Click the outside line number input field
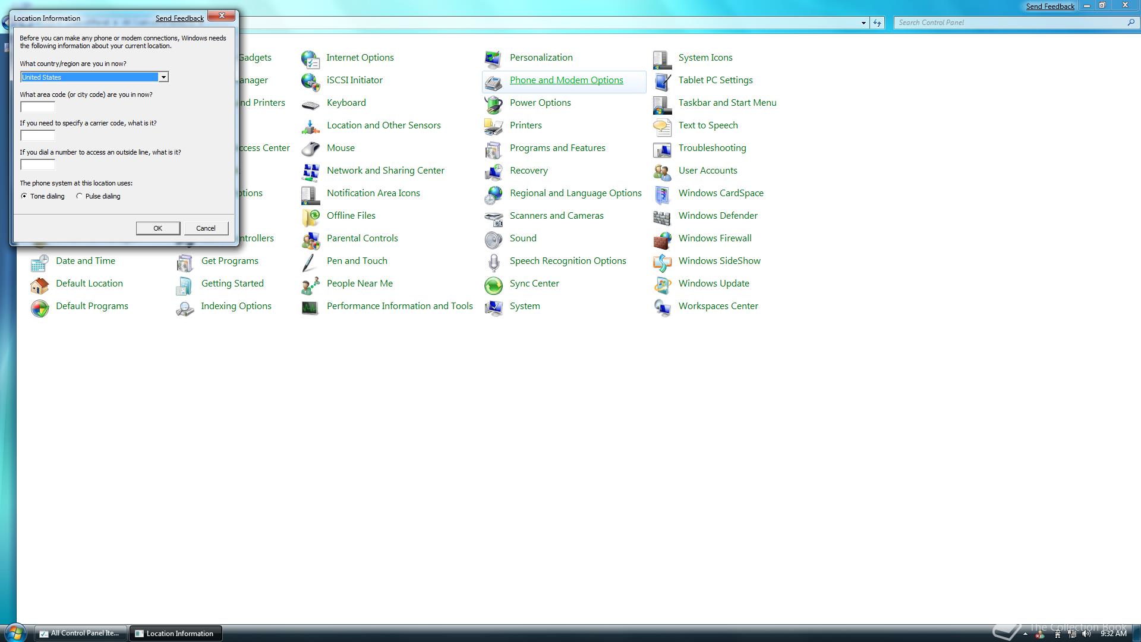Screen dimensions: 1141x642 tap(37, 165)
